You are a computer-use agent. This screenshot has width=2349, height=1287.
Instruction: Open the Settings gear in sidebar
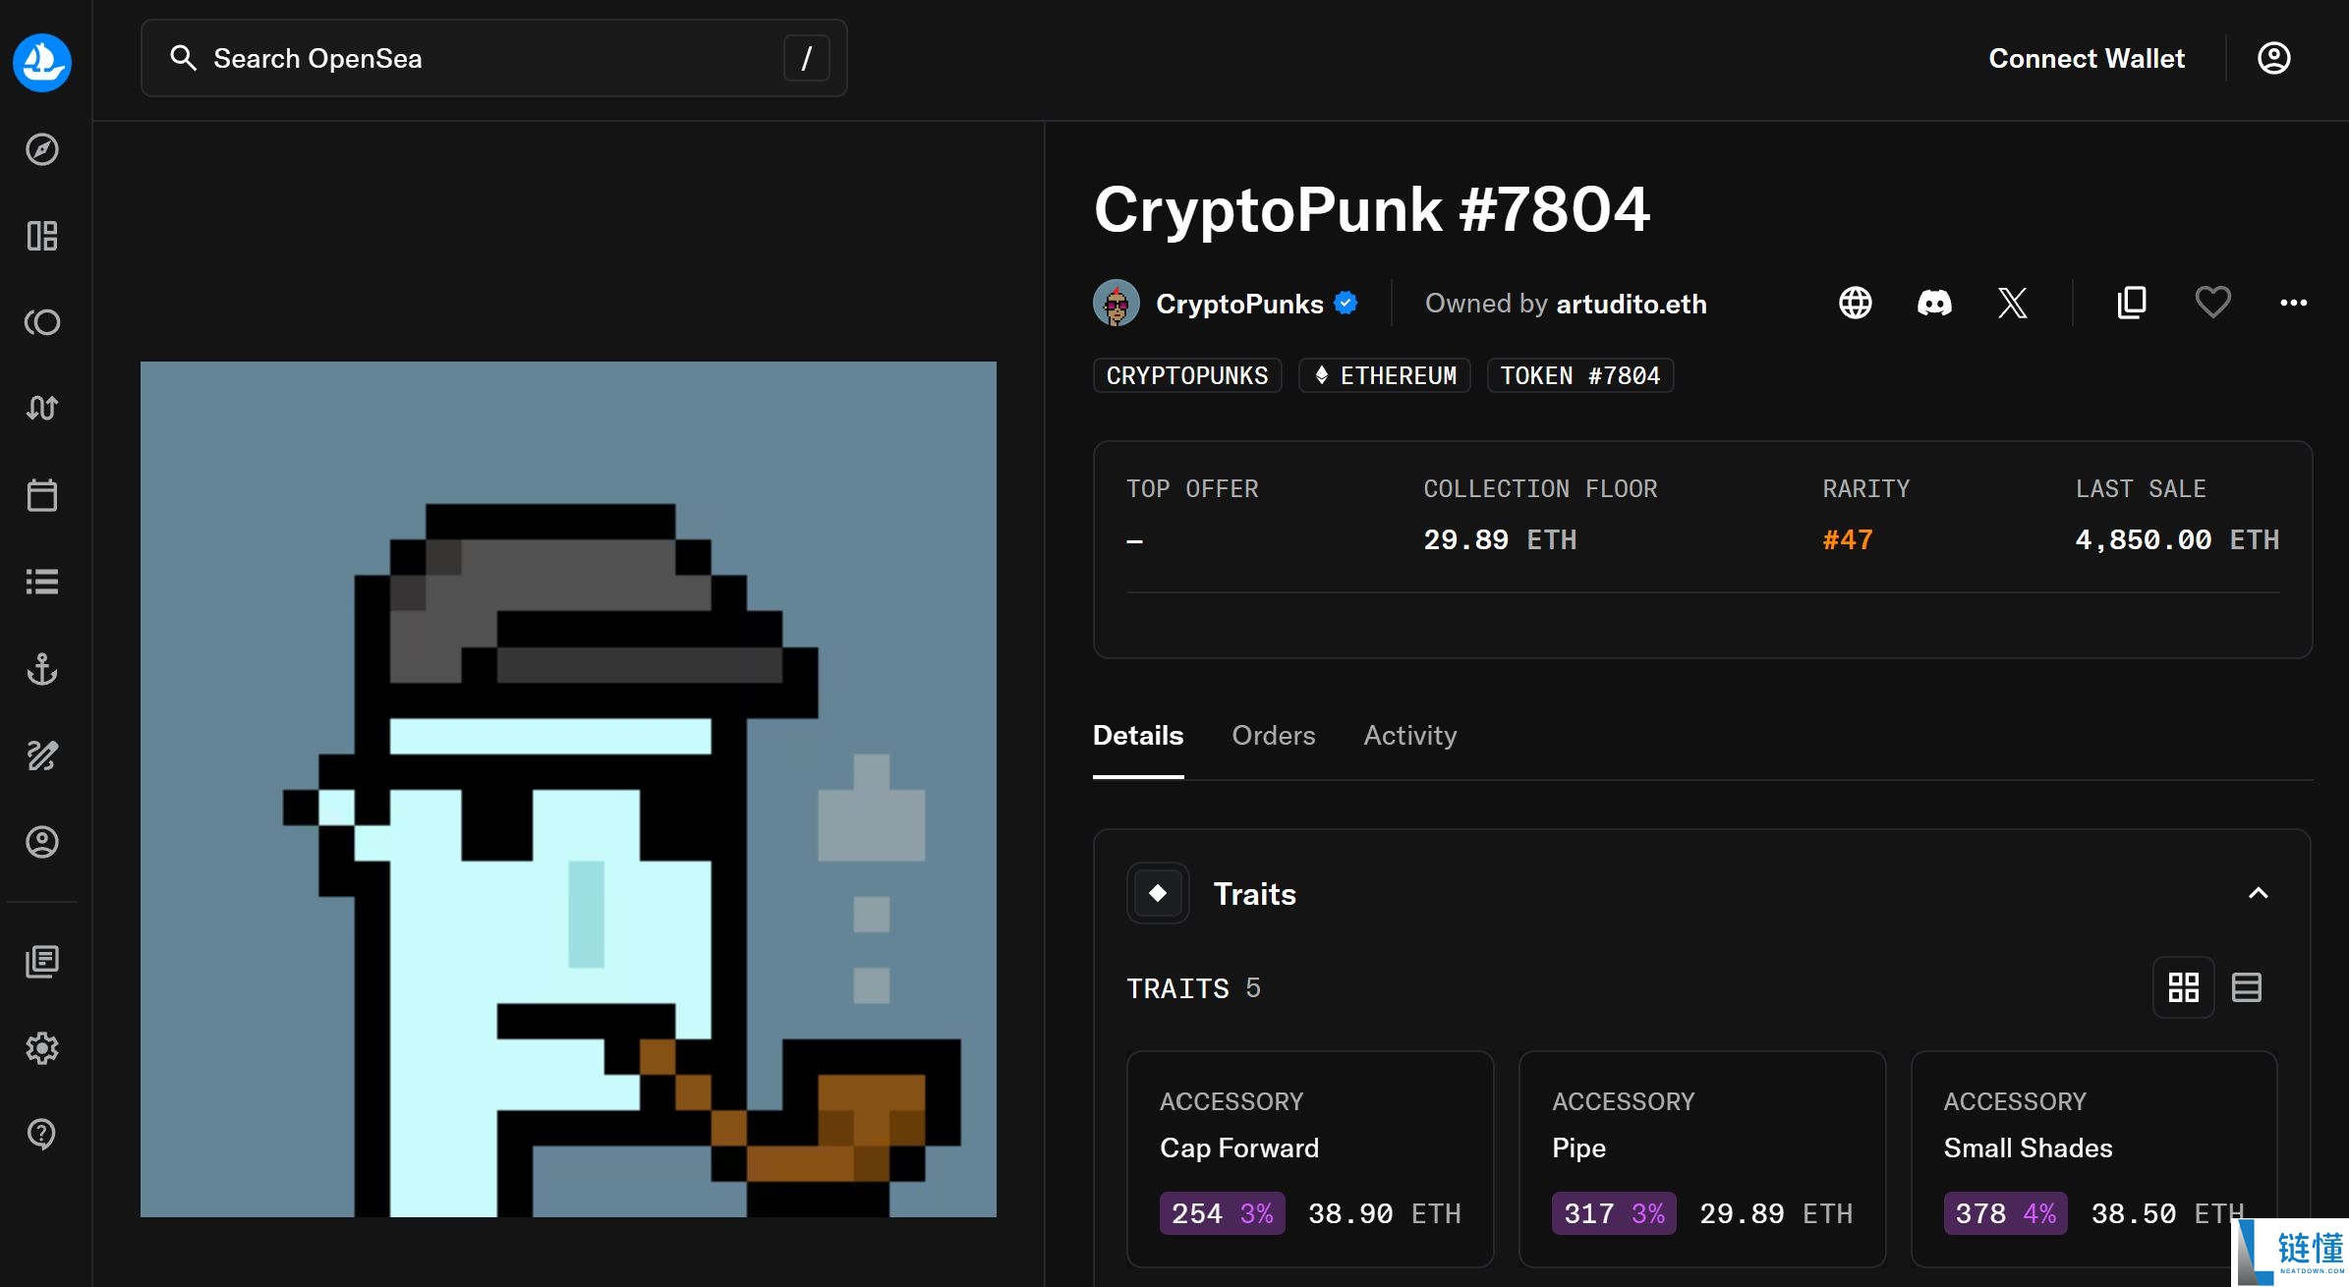[x=42, y=1048]
